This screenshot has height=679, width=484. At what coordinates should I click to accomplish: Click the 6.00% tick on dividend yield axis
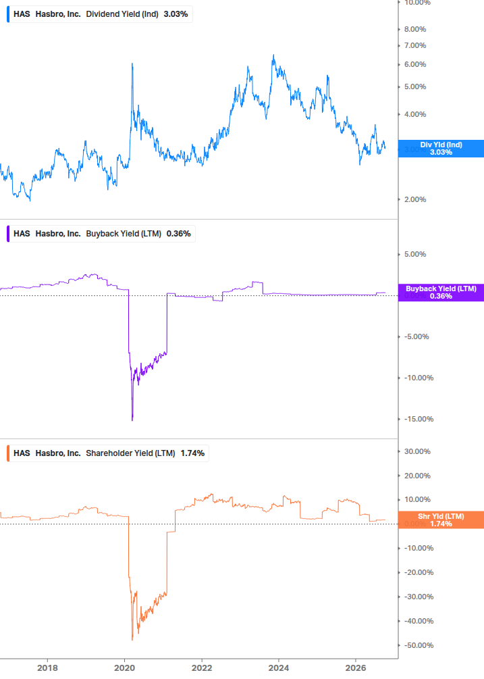pyautogui.click(x=415, y=65)
